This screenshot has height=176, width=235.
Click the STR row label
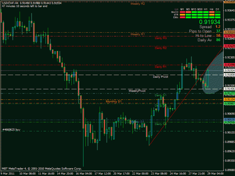pos(176,15)
